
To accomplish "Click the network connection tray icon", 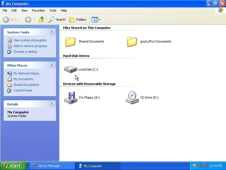I will click(200, 166).
